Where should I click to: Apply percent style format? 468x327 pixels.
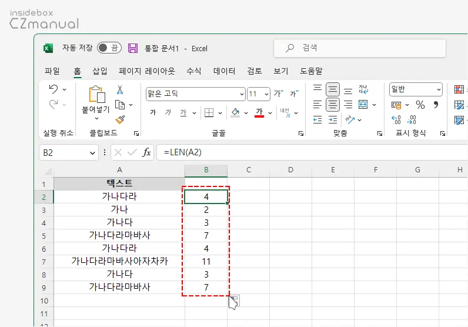coord(420,105)
